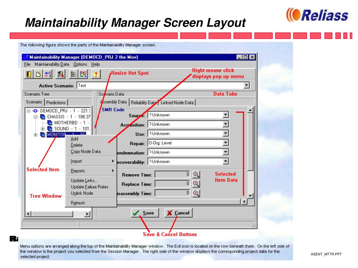Choose Refresh from the context menu

coord(91,203)
